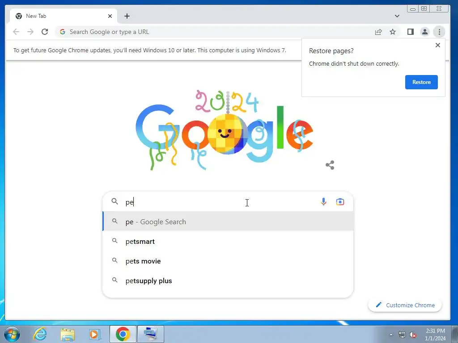
Task: Share this page icon
Action: (378, 32)
